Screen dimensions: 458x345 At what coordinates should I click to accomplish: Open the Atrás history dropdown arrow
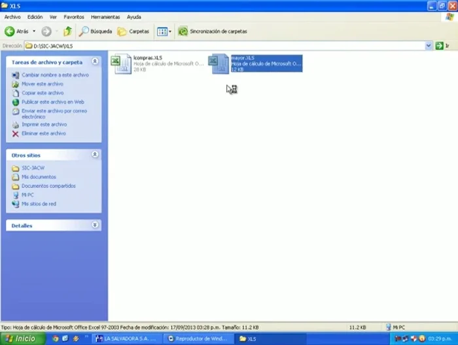pyautogui.click(x=34, y=31)
